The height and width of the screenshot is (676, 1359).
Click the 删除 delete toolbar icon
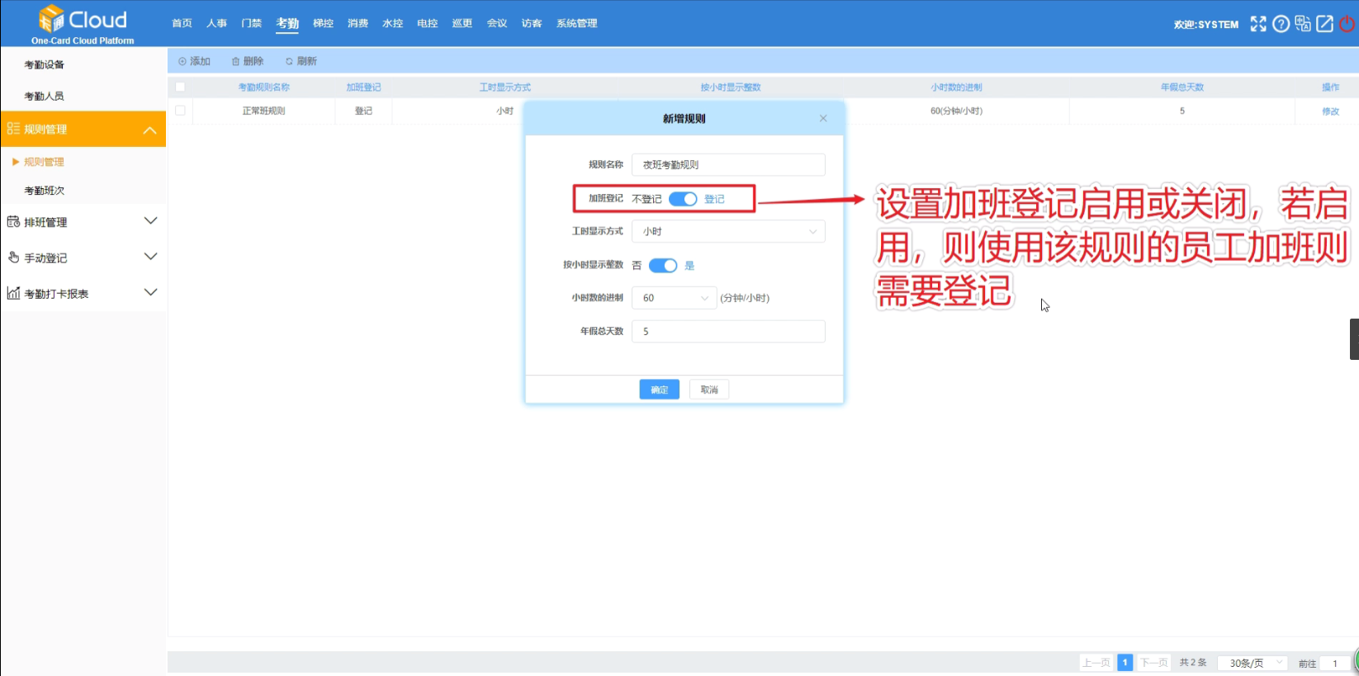(236, 61)
